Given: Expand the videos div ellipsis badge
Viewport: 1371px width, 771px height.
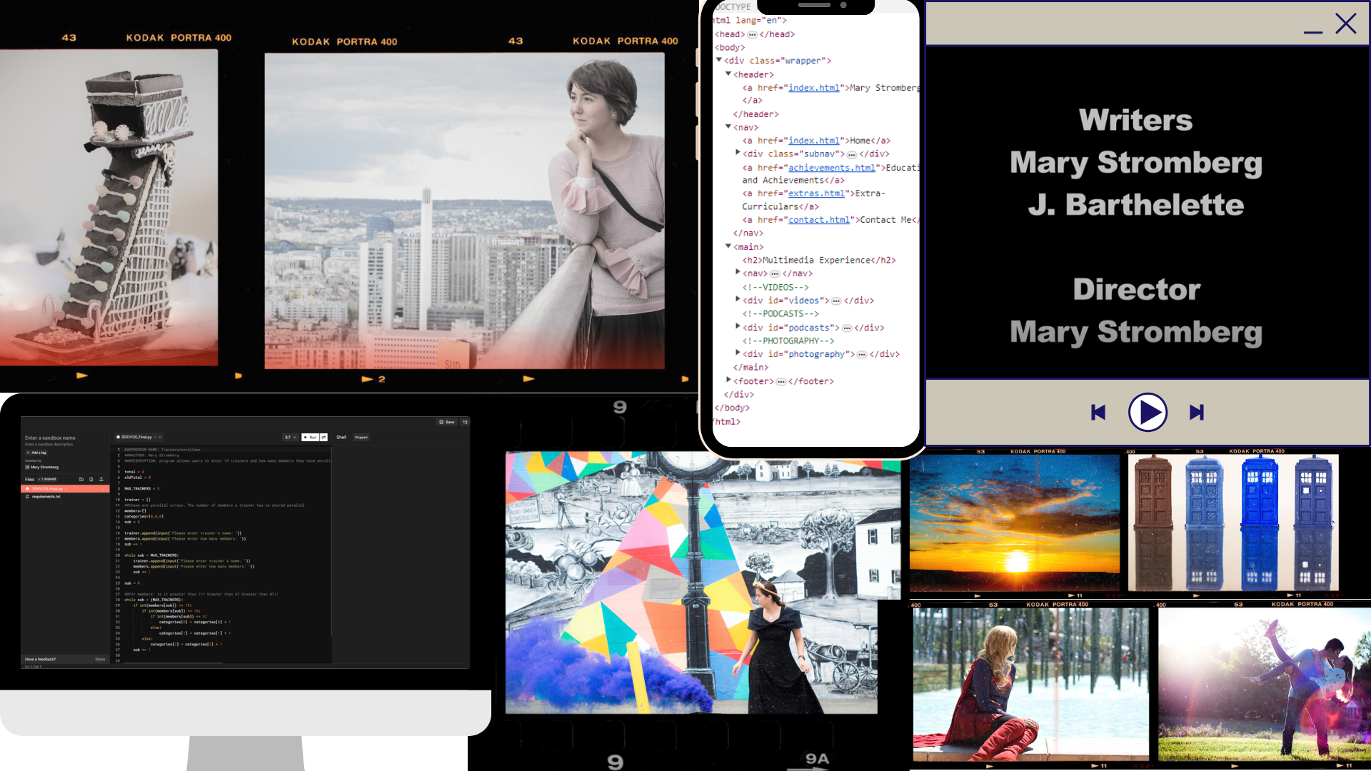Looking at the screenshot, I should (x=836, y=301).
